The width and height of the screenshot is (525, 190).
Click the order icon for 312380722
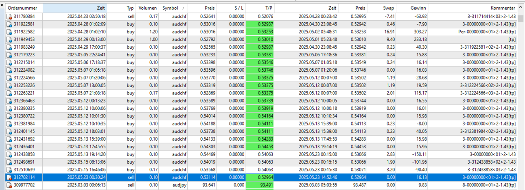coord(9,116)
